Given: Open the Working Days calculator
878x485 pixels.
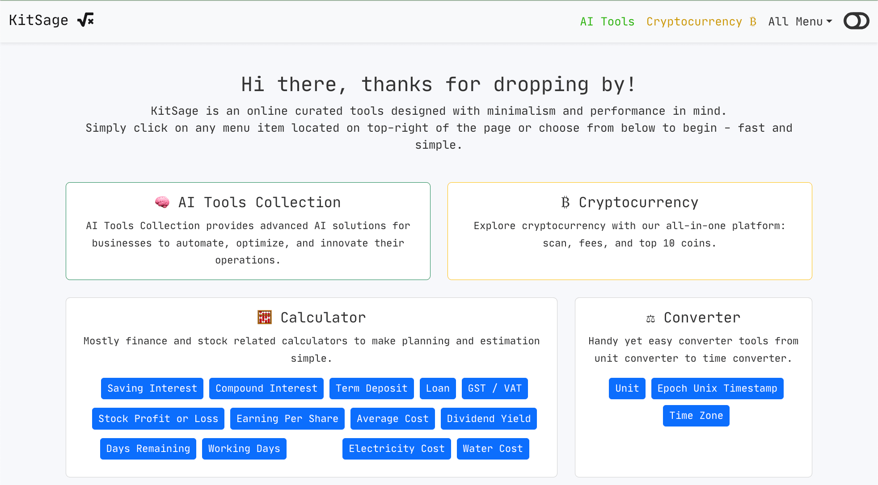Looking at the screenshot, I should coord(244,449).
